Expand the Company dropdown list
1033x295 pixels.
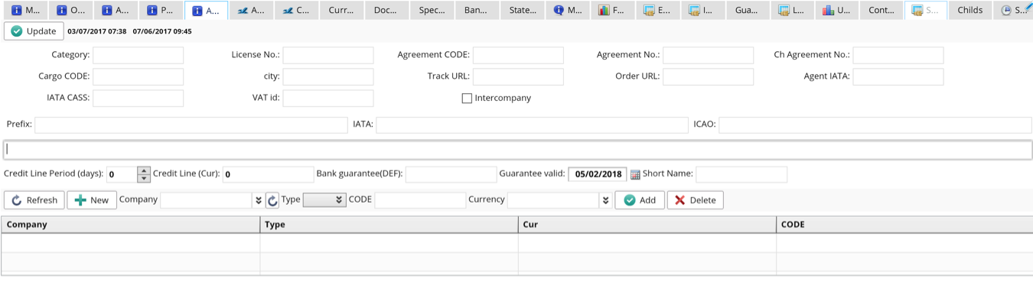tap(258, 200)
